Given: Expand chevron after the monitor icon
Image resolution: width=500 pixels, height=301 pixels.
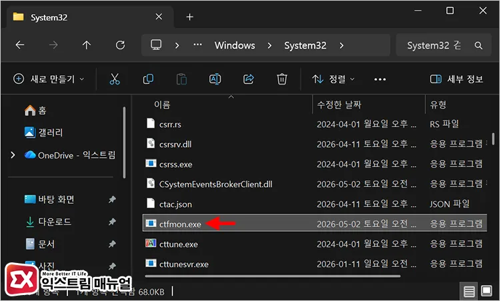Looking at the screenshot, I should point(177,45).
